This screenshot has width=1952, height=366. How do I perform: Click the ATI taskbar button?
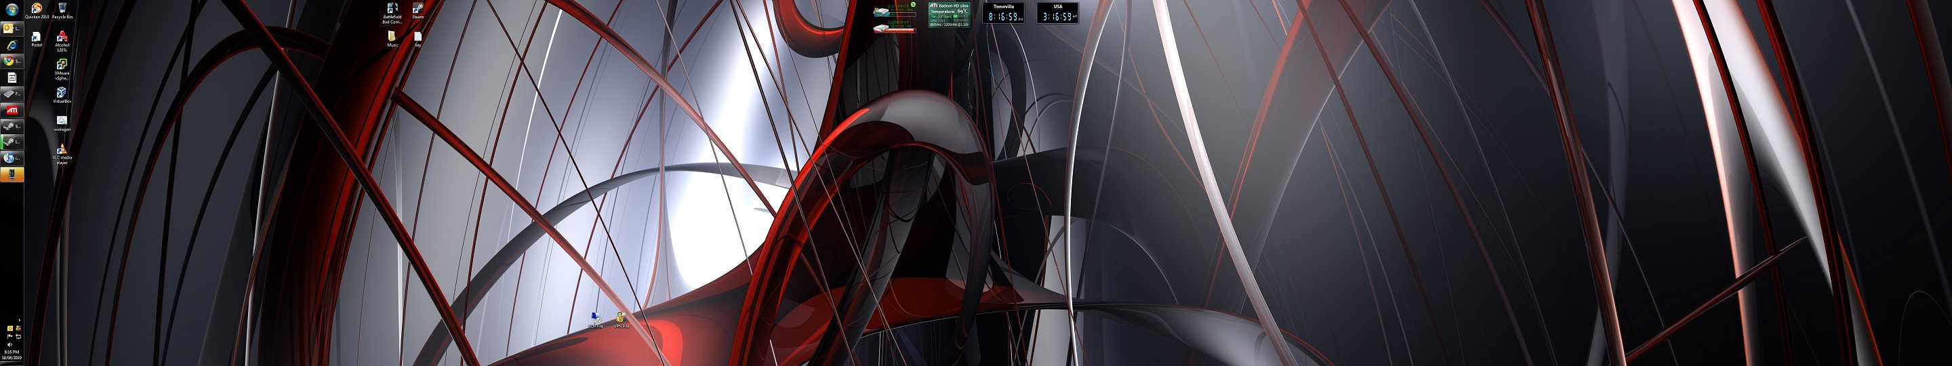point(12,110)
